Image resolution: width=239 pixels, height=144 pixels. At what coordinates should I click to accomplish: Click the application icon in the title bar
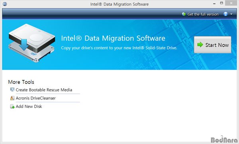pyautogui.click(x=5, y=4)
